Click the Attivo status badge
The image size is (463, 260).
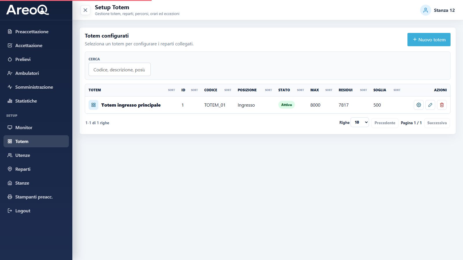[286, 105]
